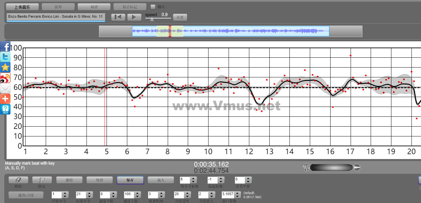
Task: Click the orange plus share icon
Action: [x=5, y=98]
